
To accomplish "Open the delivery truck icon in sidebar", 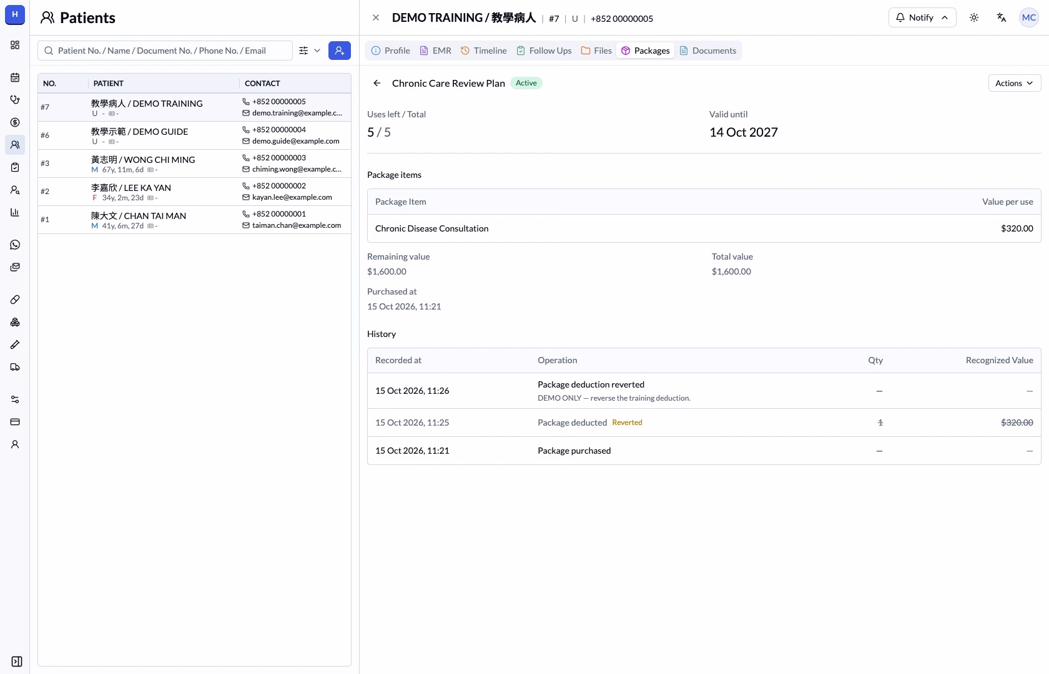I will (x=15, y=367).
